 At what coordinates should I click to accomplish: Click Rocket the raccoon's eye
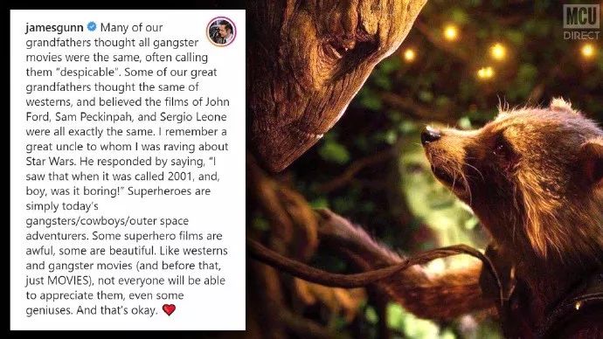point(502,147)
